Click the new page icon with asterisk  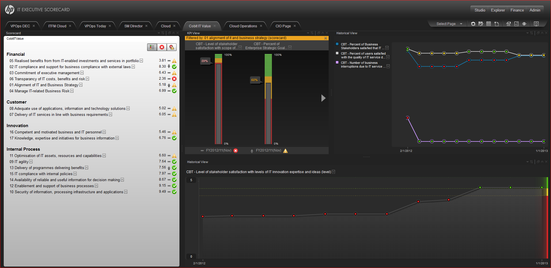click(497, 24)
